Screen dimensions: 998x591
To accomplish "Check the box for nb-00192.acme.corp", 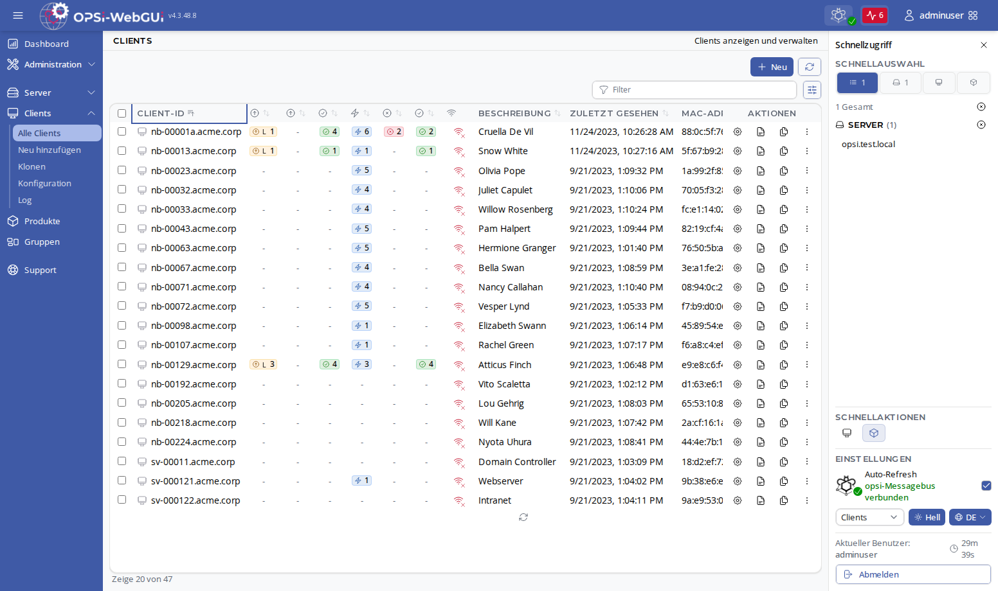I will 122,384.
